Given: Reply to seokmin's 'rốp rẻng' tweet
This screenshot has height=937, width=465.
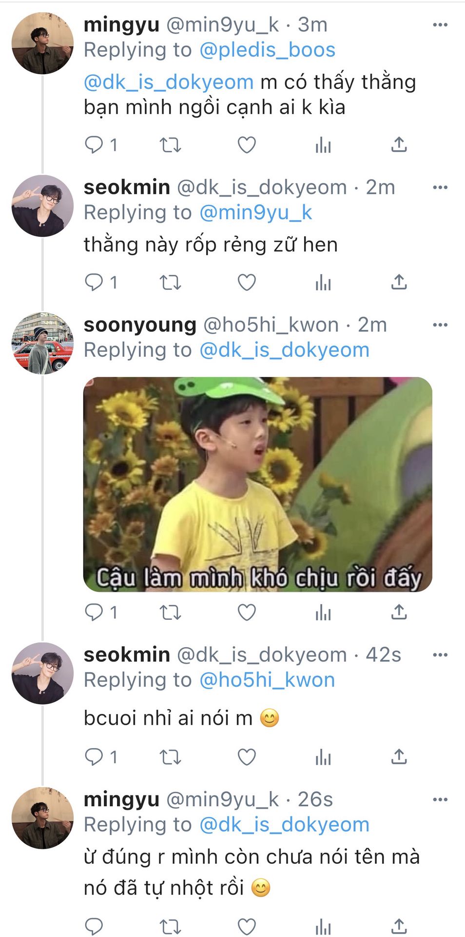Looking at the screenshot, I should click(x=94, y=283).
